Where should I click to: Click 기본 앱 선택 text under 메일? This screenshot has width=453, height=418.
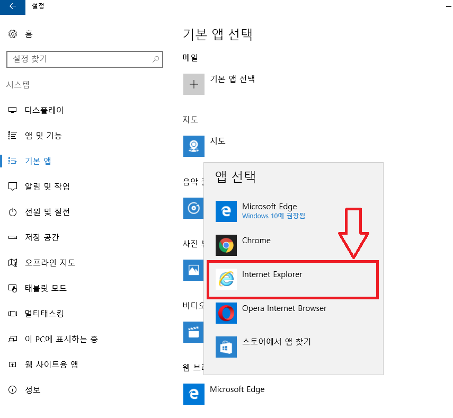coord(232,79)
